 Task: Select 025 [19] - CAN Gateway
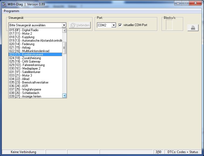(x=35, y=61)
